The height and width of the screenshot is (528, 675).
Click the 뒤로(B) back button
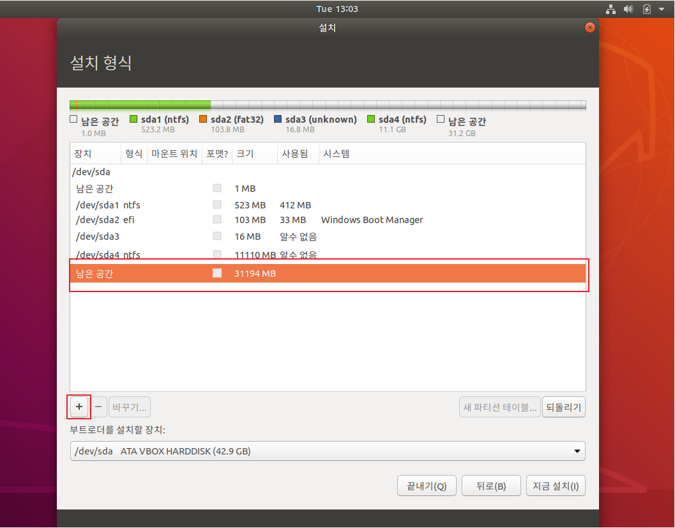[491, 486]
